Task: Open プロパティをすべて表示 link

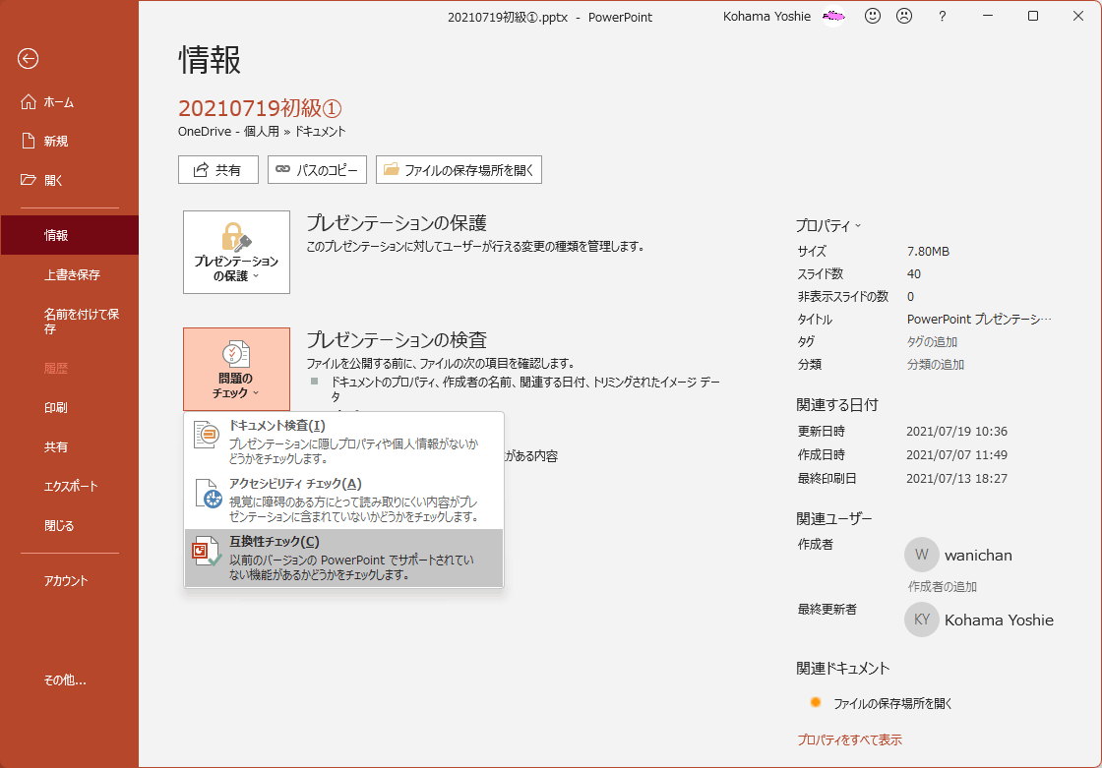Action: pyautogui.click(x=850, y=739)
